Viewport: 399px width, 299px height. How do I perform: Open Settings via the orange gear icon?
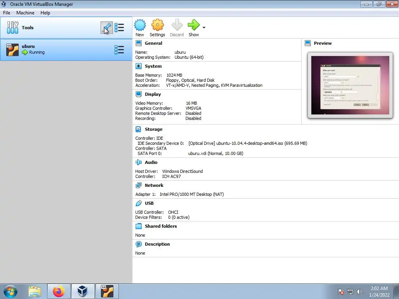tap(157, 25)
